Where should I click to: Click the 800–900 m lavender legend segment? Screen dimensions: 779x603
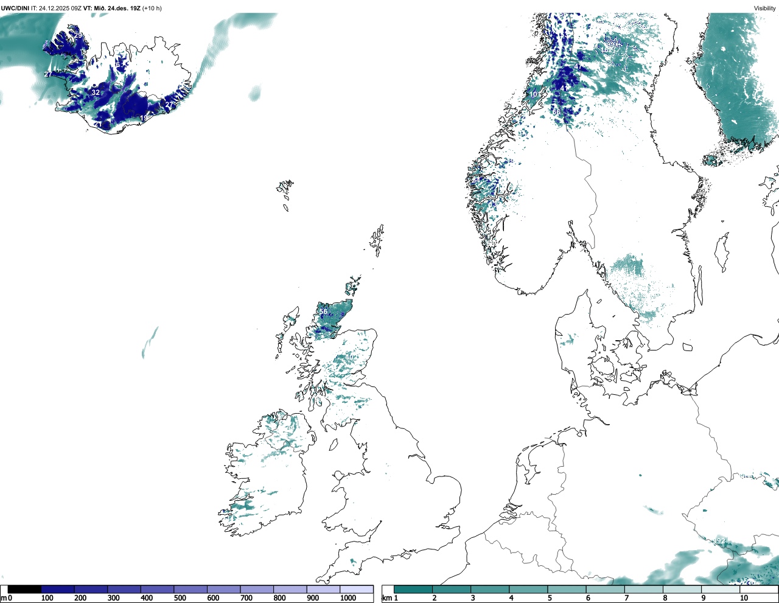coord(290,589)
